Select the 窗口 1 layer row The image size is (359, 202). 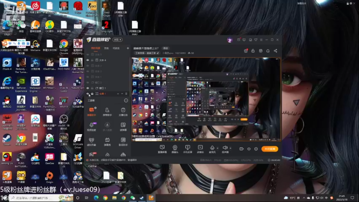click(107, 88)
